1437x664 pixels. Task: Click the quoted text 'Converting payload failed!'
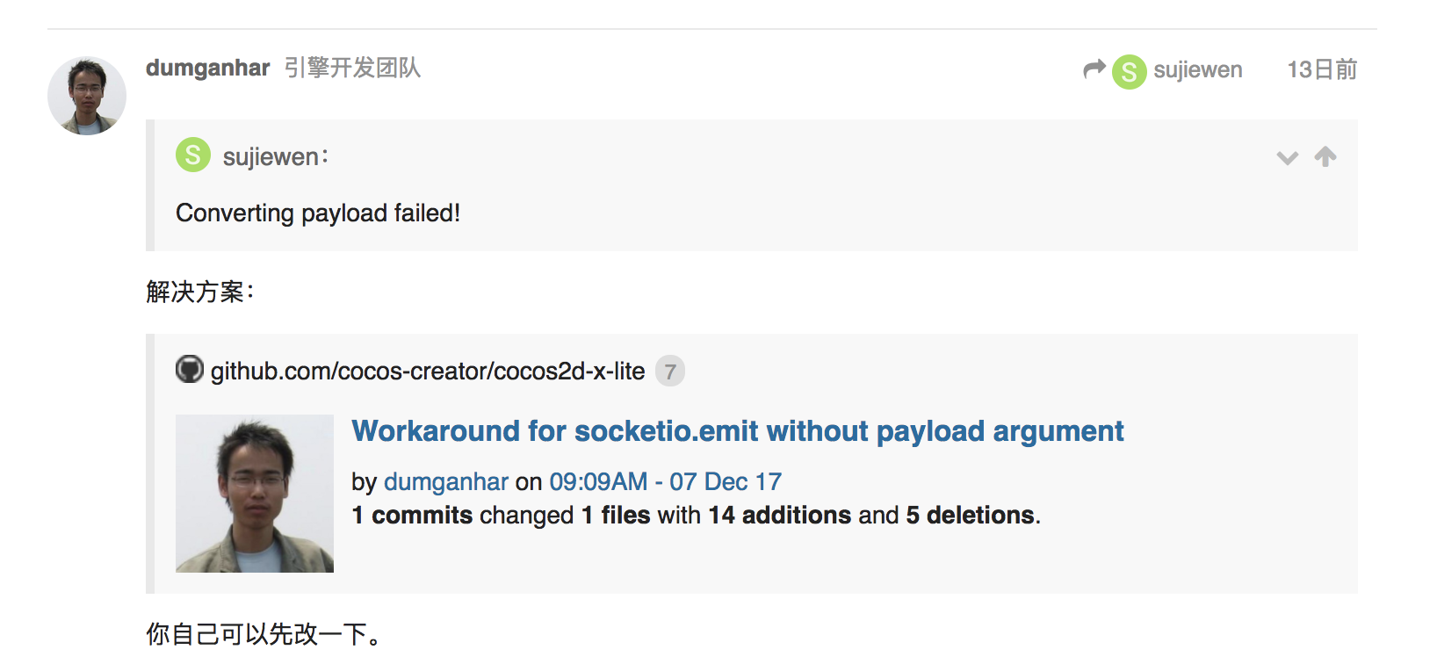click(318, 213)
